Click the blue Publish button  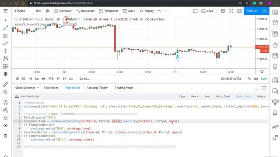[x=252, y=11]
